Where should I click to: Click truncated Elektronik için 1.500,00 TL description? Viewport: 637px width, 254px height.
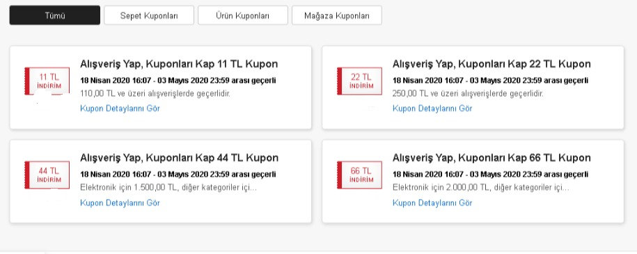tap(168, 188)
